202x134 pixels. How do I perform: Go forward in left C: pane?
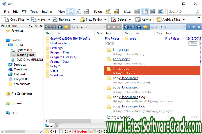[54, 27]
